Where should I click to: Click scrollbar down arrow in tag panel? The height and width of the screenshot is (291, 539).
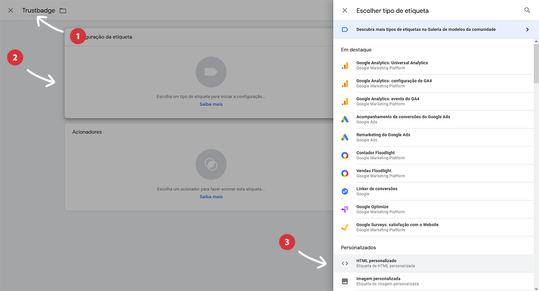(x=536, y=289)
